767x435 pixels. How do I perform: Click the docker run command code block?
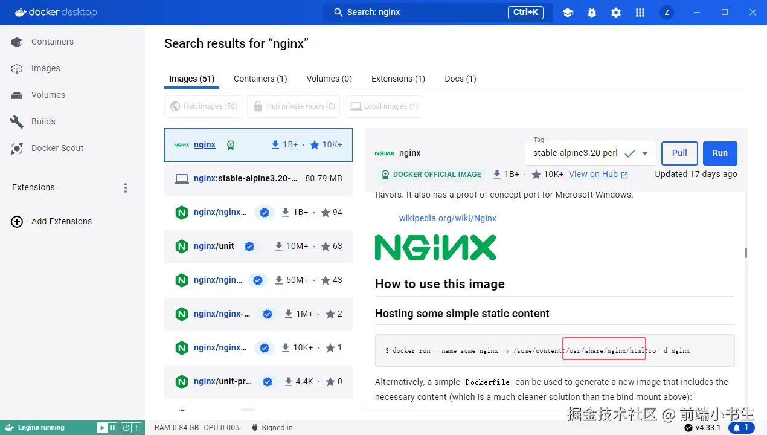[554, 350]
